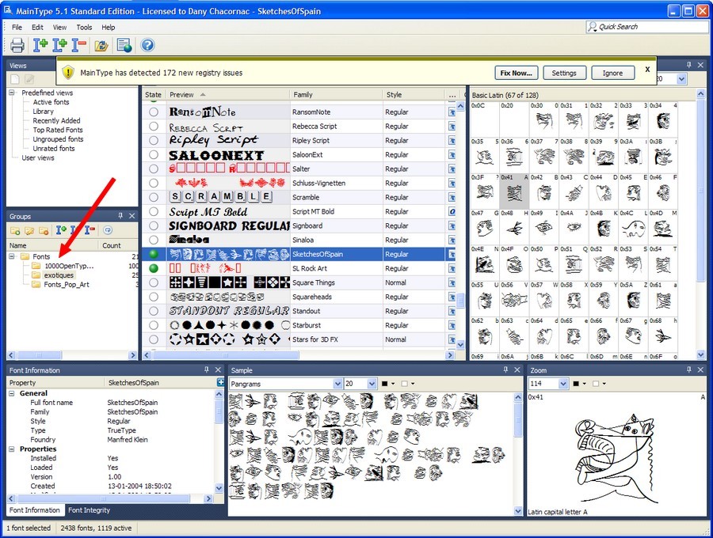The height and width of the screenshot is (538, 713).
Task: Open the page-with-globe toolbar icon
Action: coord(124,45)
